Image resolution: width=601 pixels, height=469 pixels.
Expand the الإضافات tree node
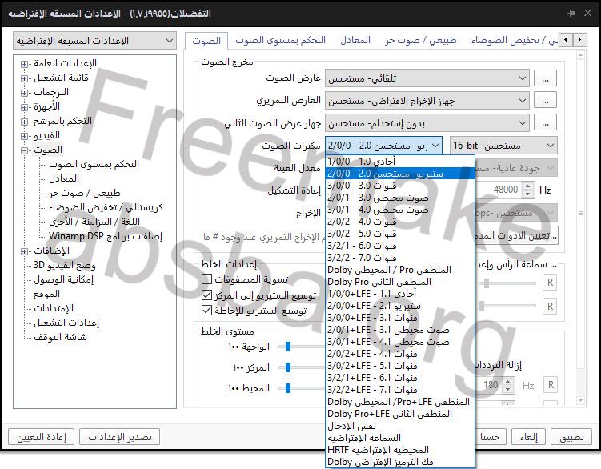(x=24, y=251)
